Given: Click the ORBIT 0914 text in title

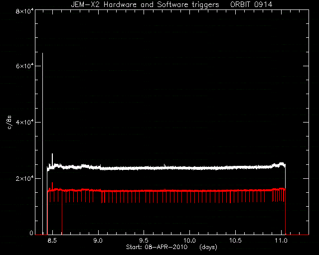Looking at the screenshot, I should point(251,4).
